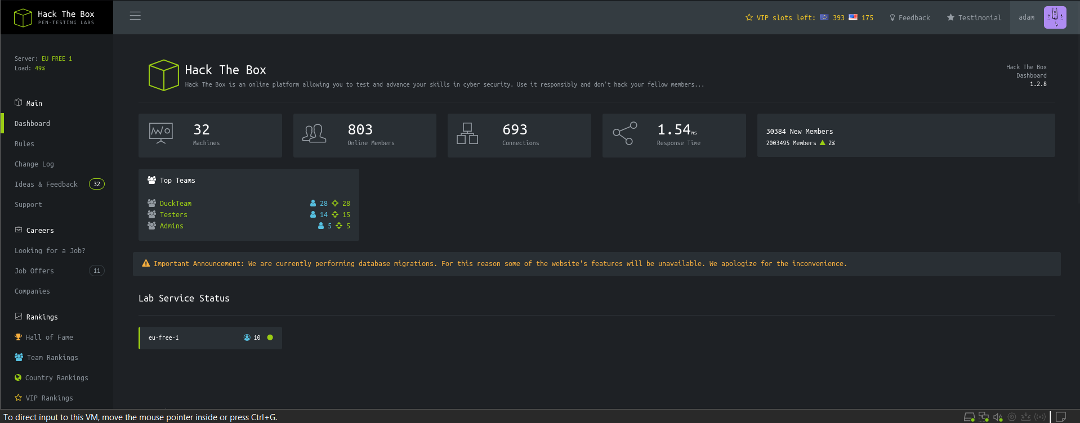Click the EU FREE 1 server label
The width and height of the screenshot is (1080, 423).
click(57, 58)
